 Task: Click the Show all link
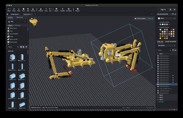click(x=150, y=18)
